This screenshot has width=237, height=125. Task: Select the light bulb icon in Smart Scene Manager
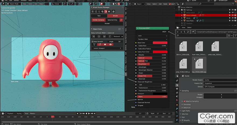tap(99, 12)
